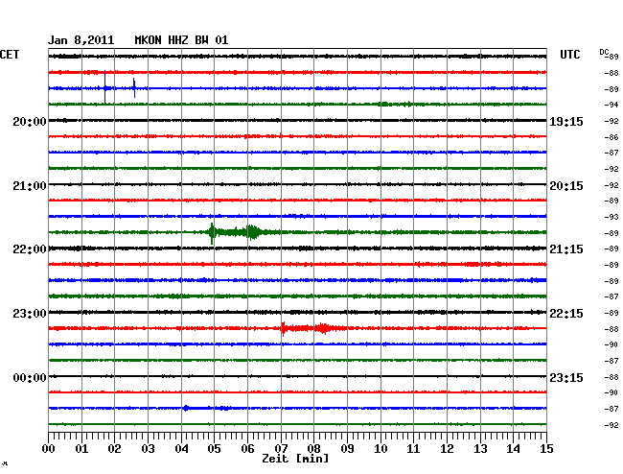Image resolution: width=623 pixels, height=474 pixels.
Task: Select the 22:00 CET time label
Action: tap(30, 249)
